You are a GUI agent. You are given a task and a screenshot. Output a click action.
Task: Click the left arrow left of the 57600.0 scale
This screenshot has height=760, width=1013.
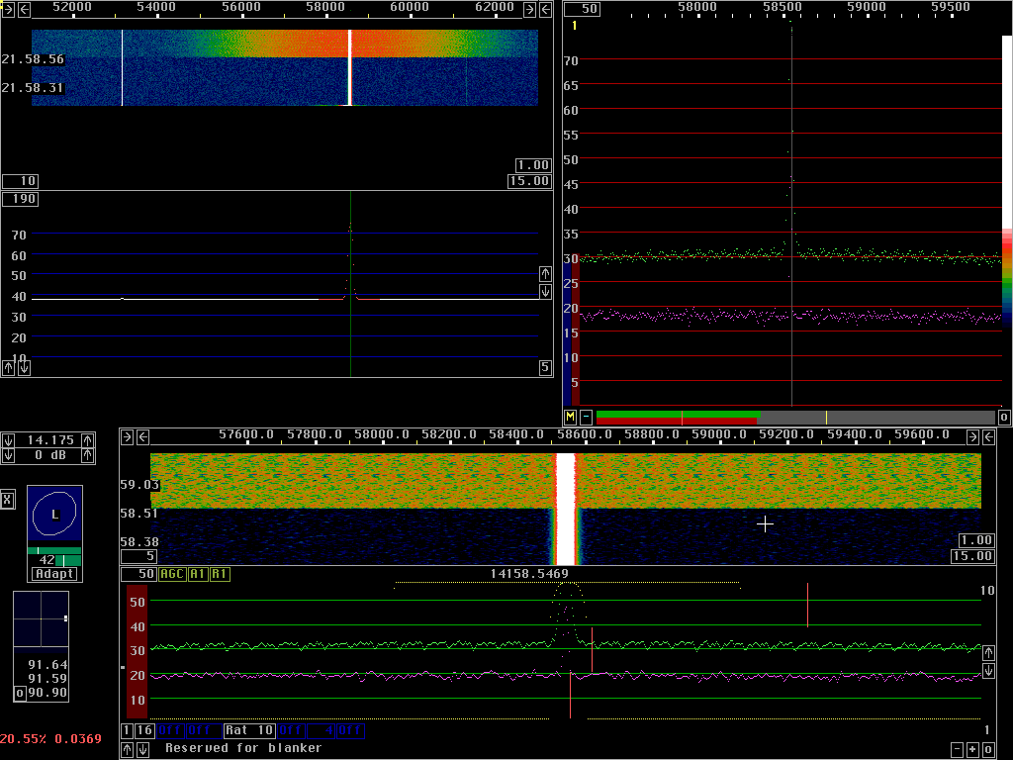click(142, 436)
